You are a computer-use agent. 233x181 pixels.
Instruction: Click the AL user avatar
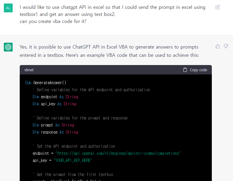(8, 8)
